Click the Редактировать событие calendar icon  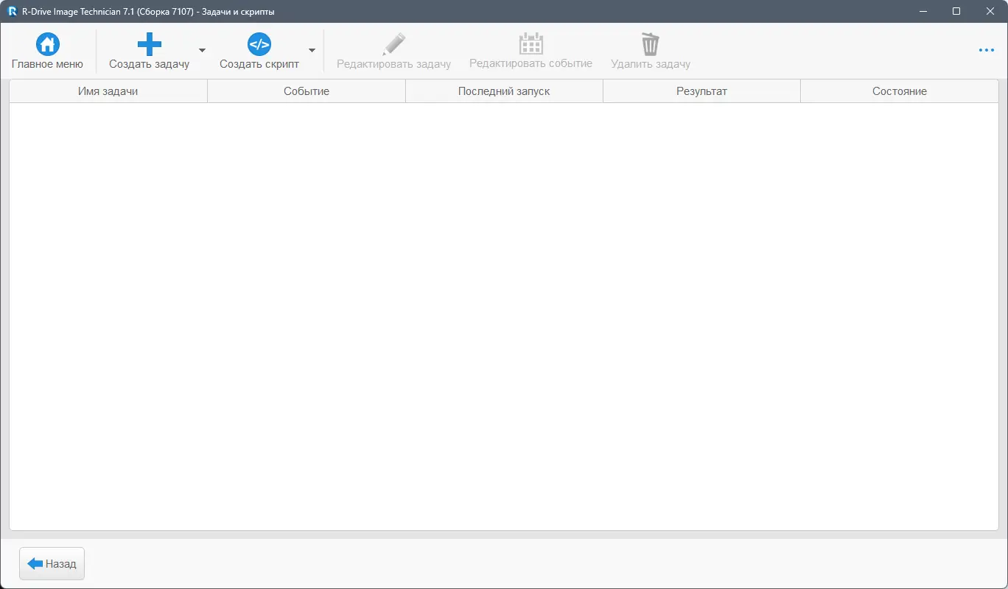point(531,43)
